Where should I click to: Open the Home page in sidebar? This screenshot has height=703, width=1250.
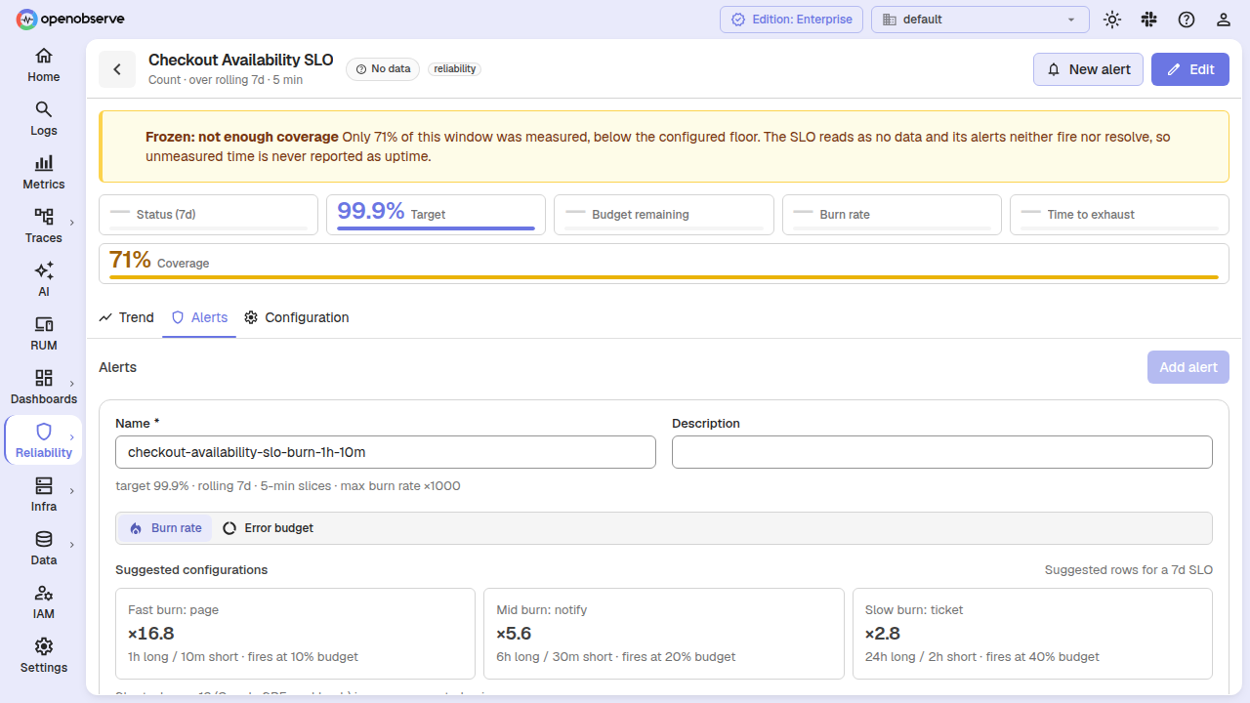click(43, 64)
